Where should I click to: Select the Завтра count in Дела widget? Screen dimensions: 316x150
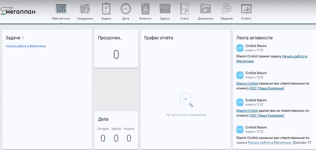pyautogui.click(x=116, y=138)
